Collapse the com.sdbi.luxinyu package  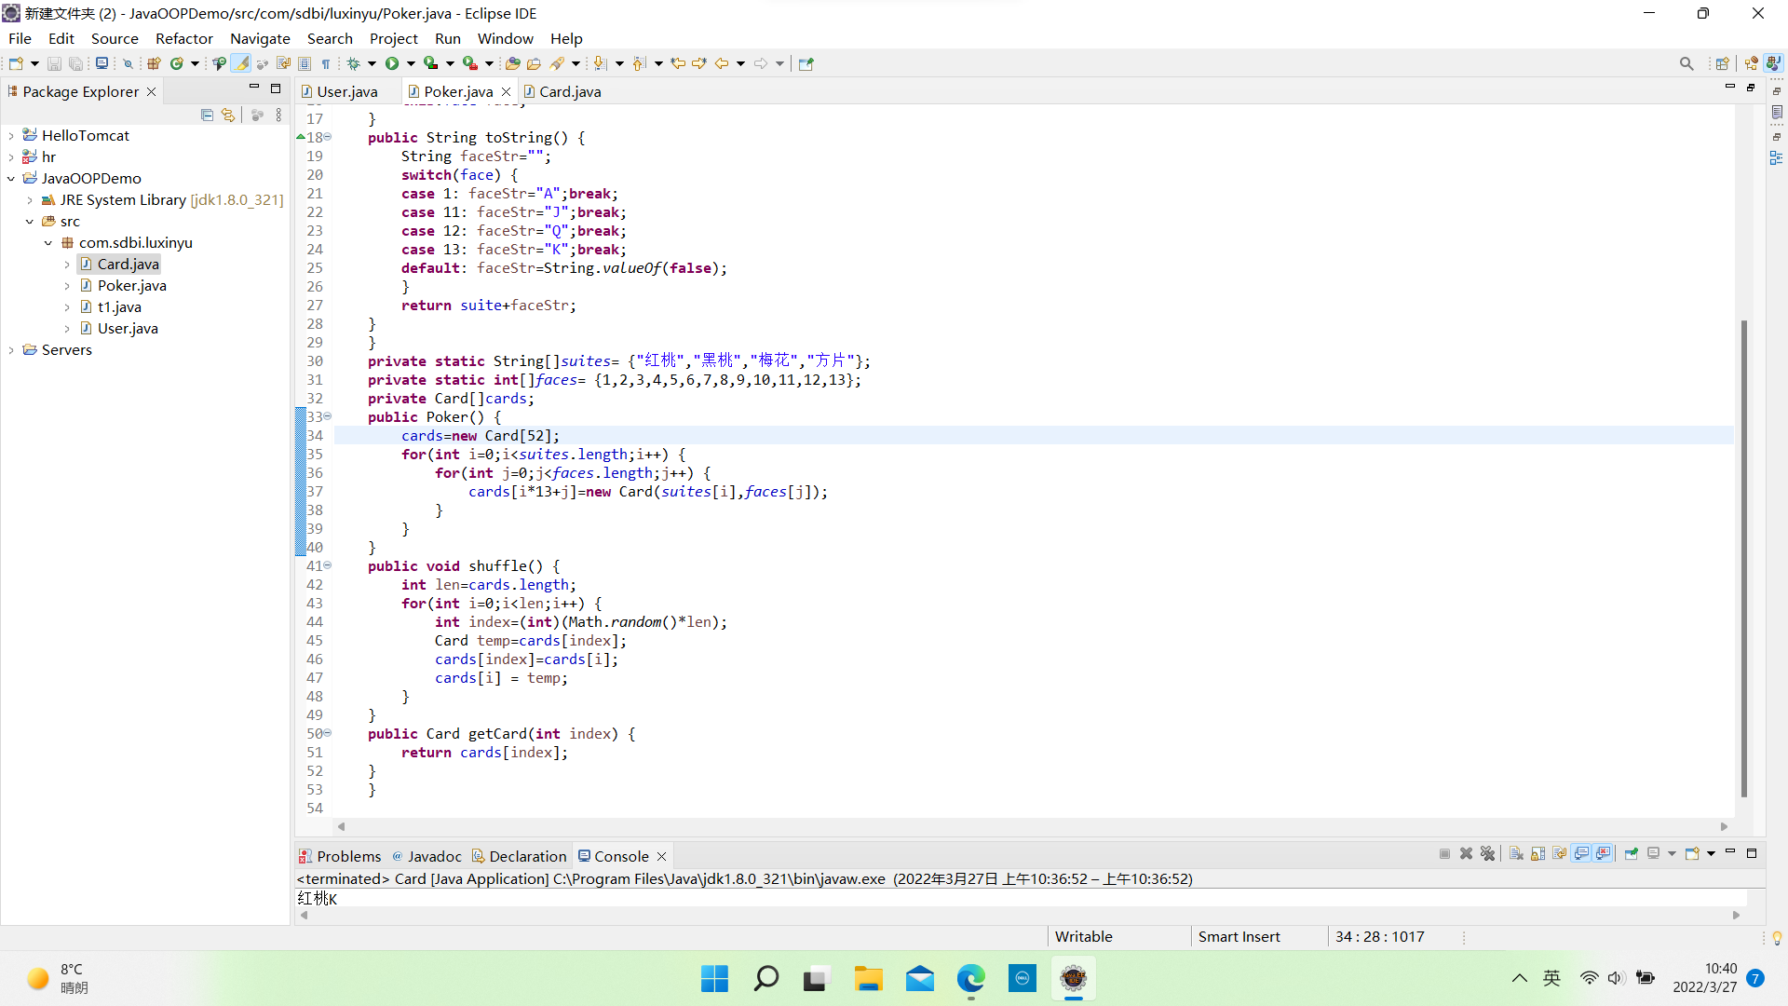tap(48, 243)
